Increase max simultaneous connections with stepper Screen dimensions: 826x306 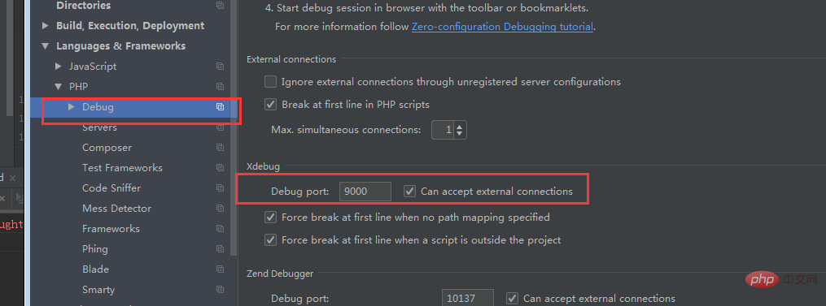pyautogui.click(x=460, y=126)
